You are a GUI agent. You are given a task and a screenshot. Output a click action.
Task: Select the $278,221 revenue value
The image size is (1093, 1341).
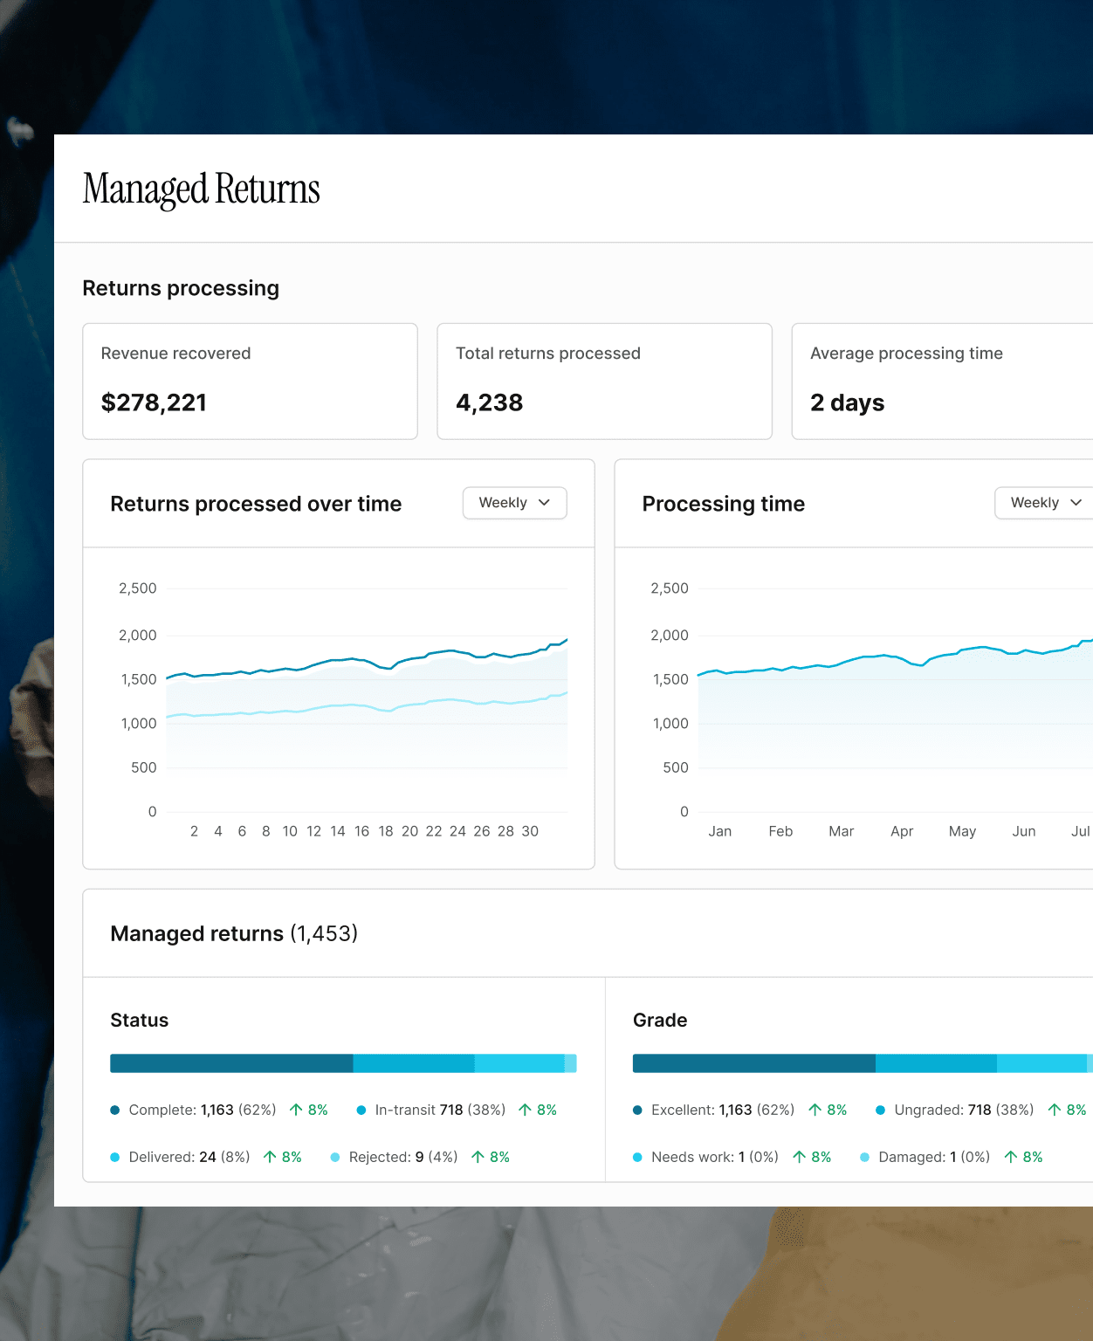coord(154,402)
